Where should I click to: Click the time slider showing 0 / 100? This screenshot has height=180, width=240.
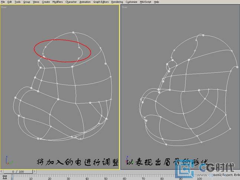tap(18, 171)
